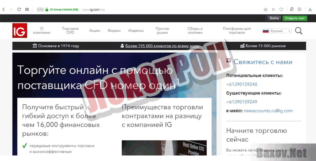Click the bank building icon by Основана
This screenshot has width=316, height=161.
click(35, 46)
